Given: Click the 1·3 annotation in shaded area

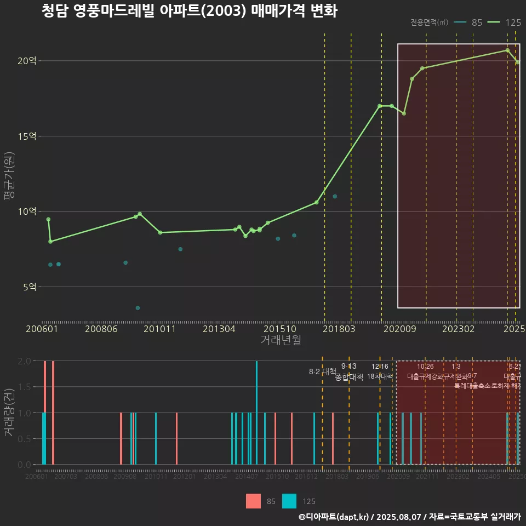Looking at the screenshot, I should coord(456,367).
